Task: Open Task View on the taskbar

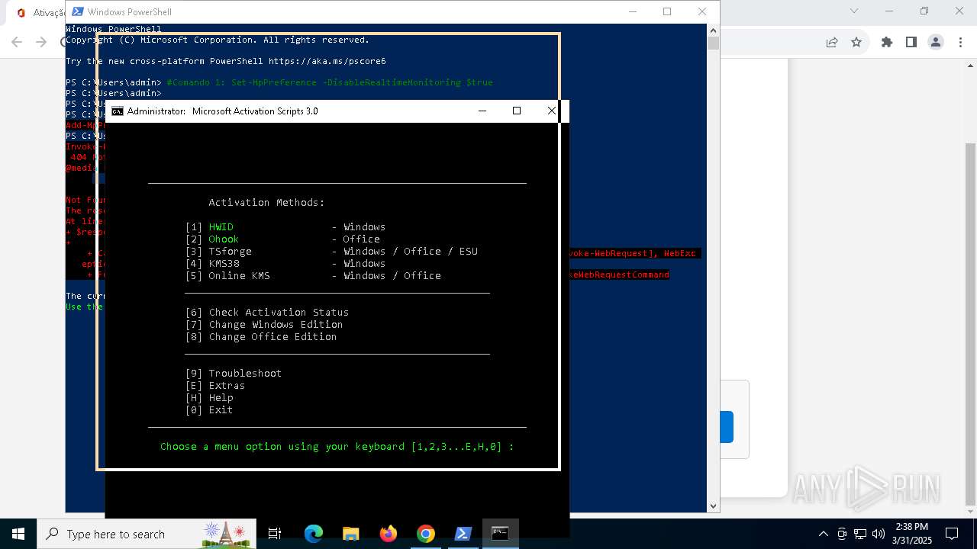Action: pyautogui.click(x=275, y=534)
